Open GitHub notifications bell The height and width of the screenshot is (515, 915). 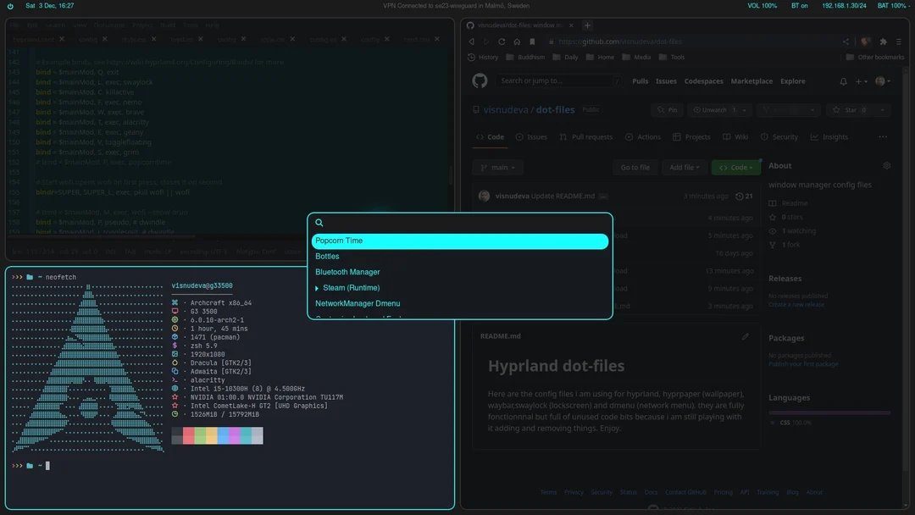pos(843,80)
